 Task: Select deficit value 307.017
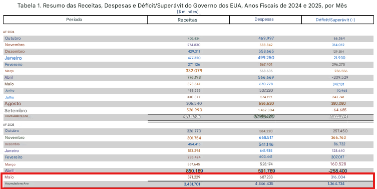point(337,157)
